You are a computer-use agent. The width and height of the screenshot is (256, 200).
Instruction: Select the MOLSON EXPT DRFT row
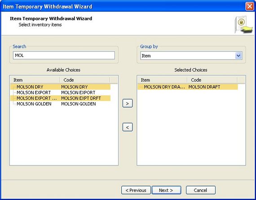[61, 98]
